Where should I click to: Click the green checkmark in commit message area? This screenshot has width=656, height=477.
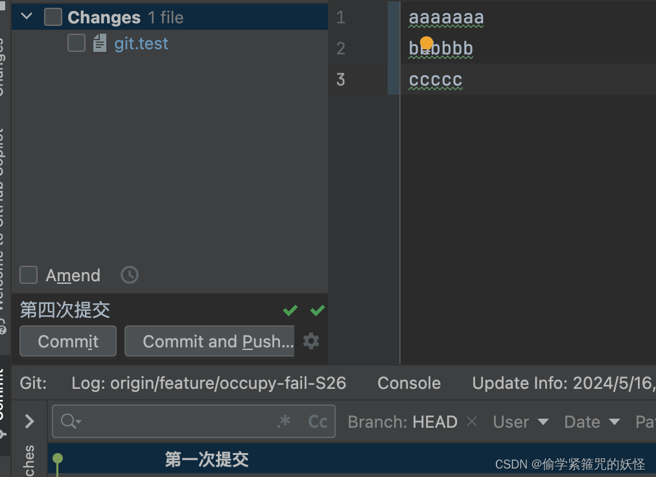coord(290,310)
